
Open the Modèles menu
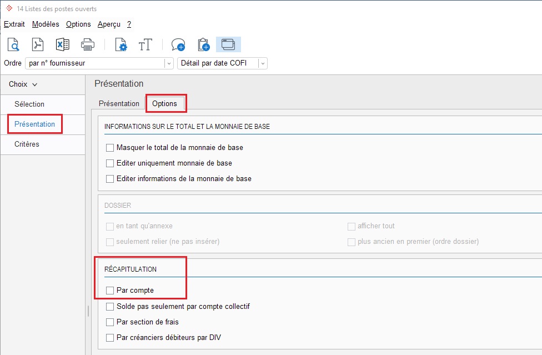[46, 24]
